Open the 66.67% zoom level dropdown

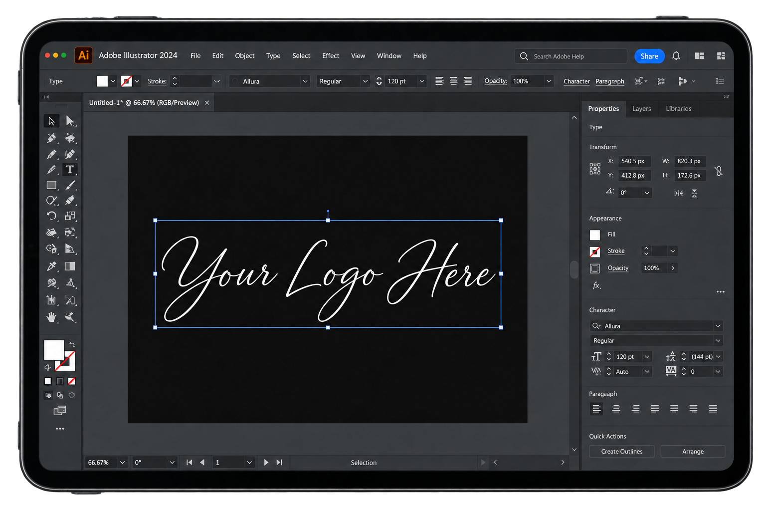[x=122, y=463]
